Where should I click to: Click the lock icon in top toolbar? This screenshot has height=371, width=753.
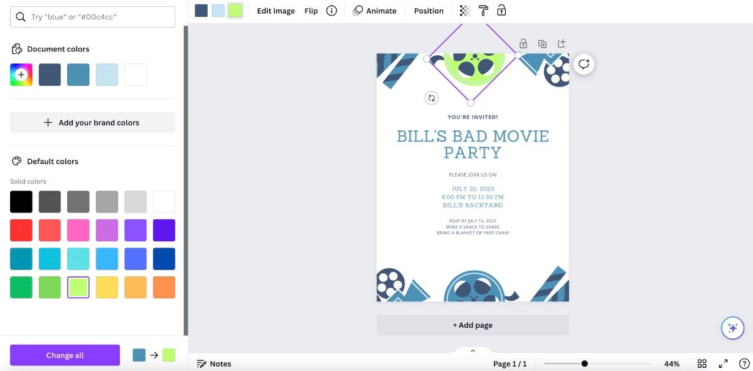[x=501, y=11]
